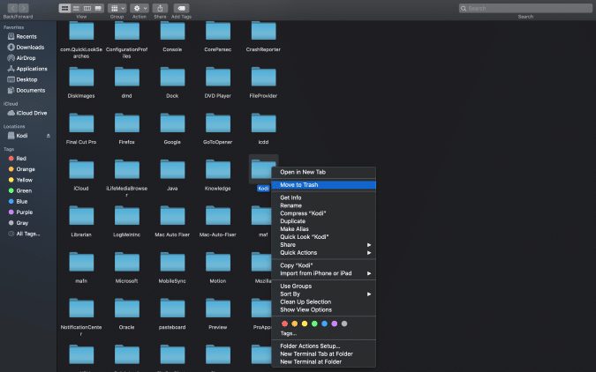596x372 pixels.
Task: Click the Share toolbar button
Action: point(160,8)
